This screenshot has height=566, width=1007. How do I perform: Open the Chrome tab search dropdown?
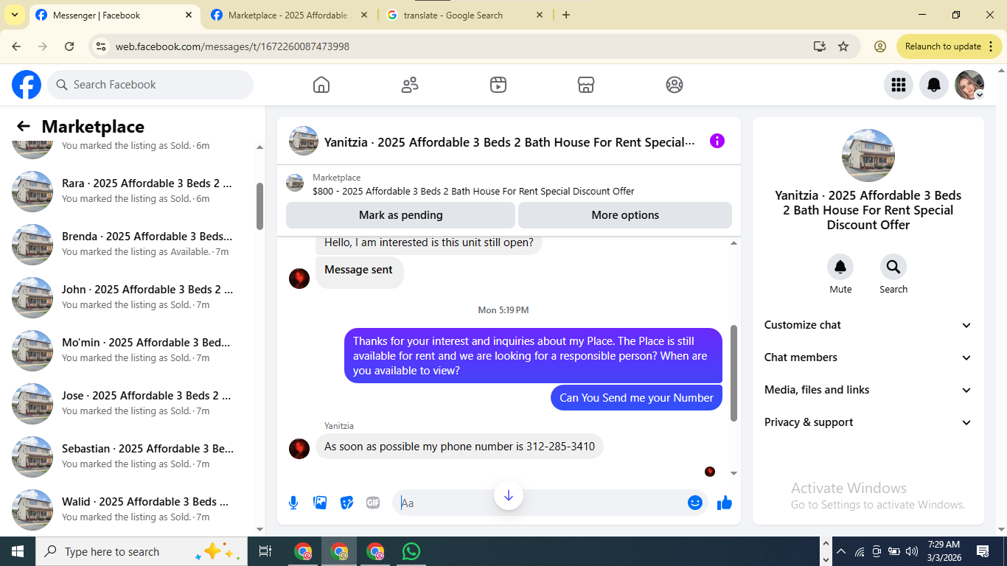15,15
